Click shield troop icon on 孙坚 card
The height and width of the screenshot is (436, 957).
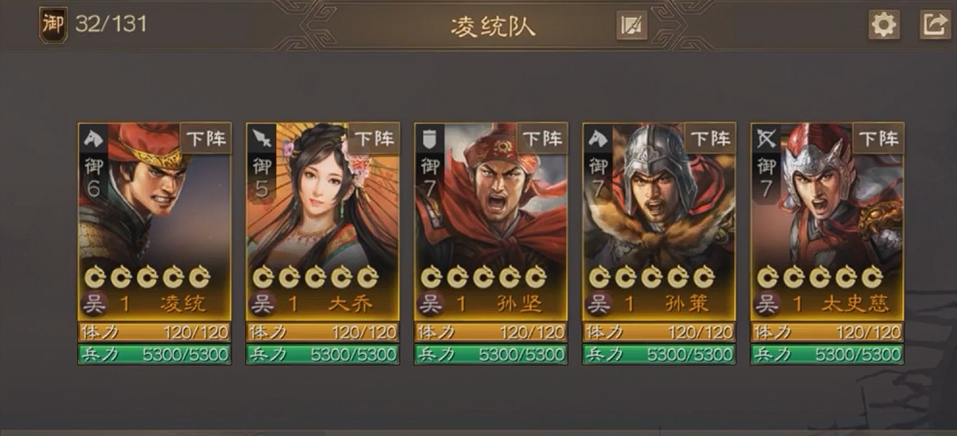coord(430,138)
